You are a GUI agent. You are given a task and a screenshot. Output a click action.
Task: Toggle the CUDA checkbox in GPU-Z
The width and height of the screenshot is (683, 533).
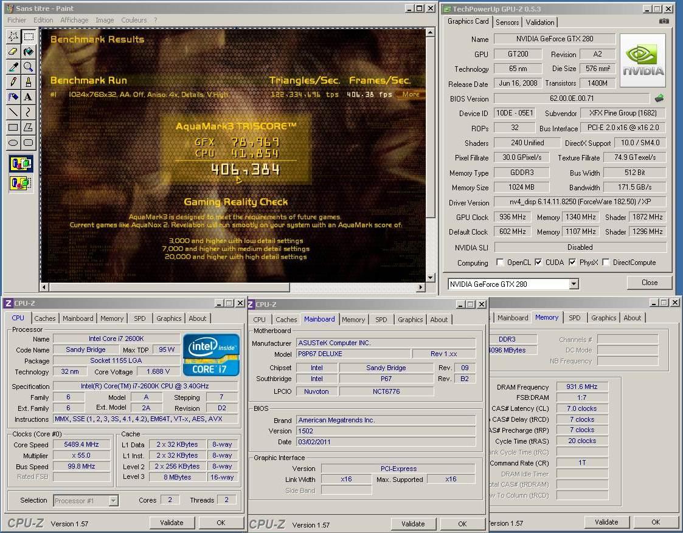pos(538,263)
